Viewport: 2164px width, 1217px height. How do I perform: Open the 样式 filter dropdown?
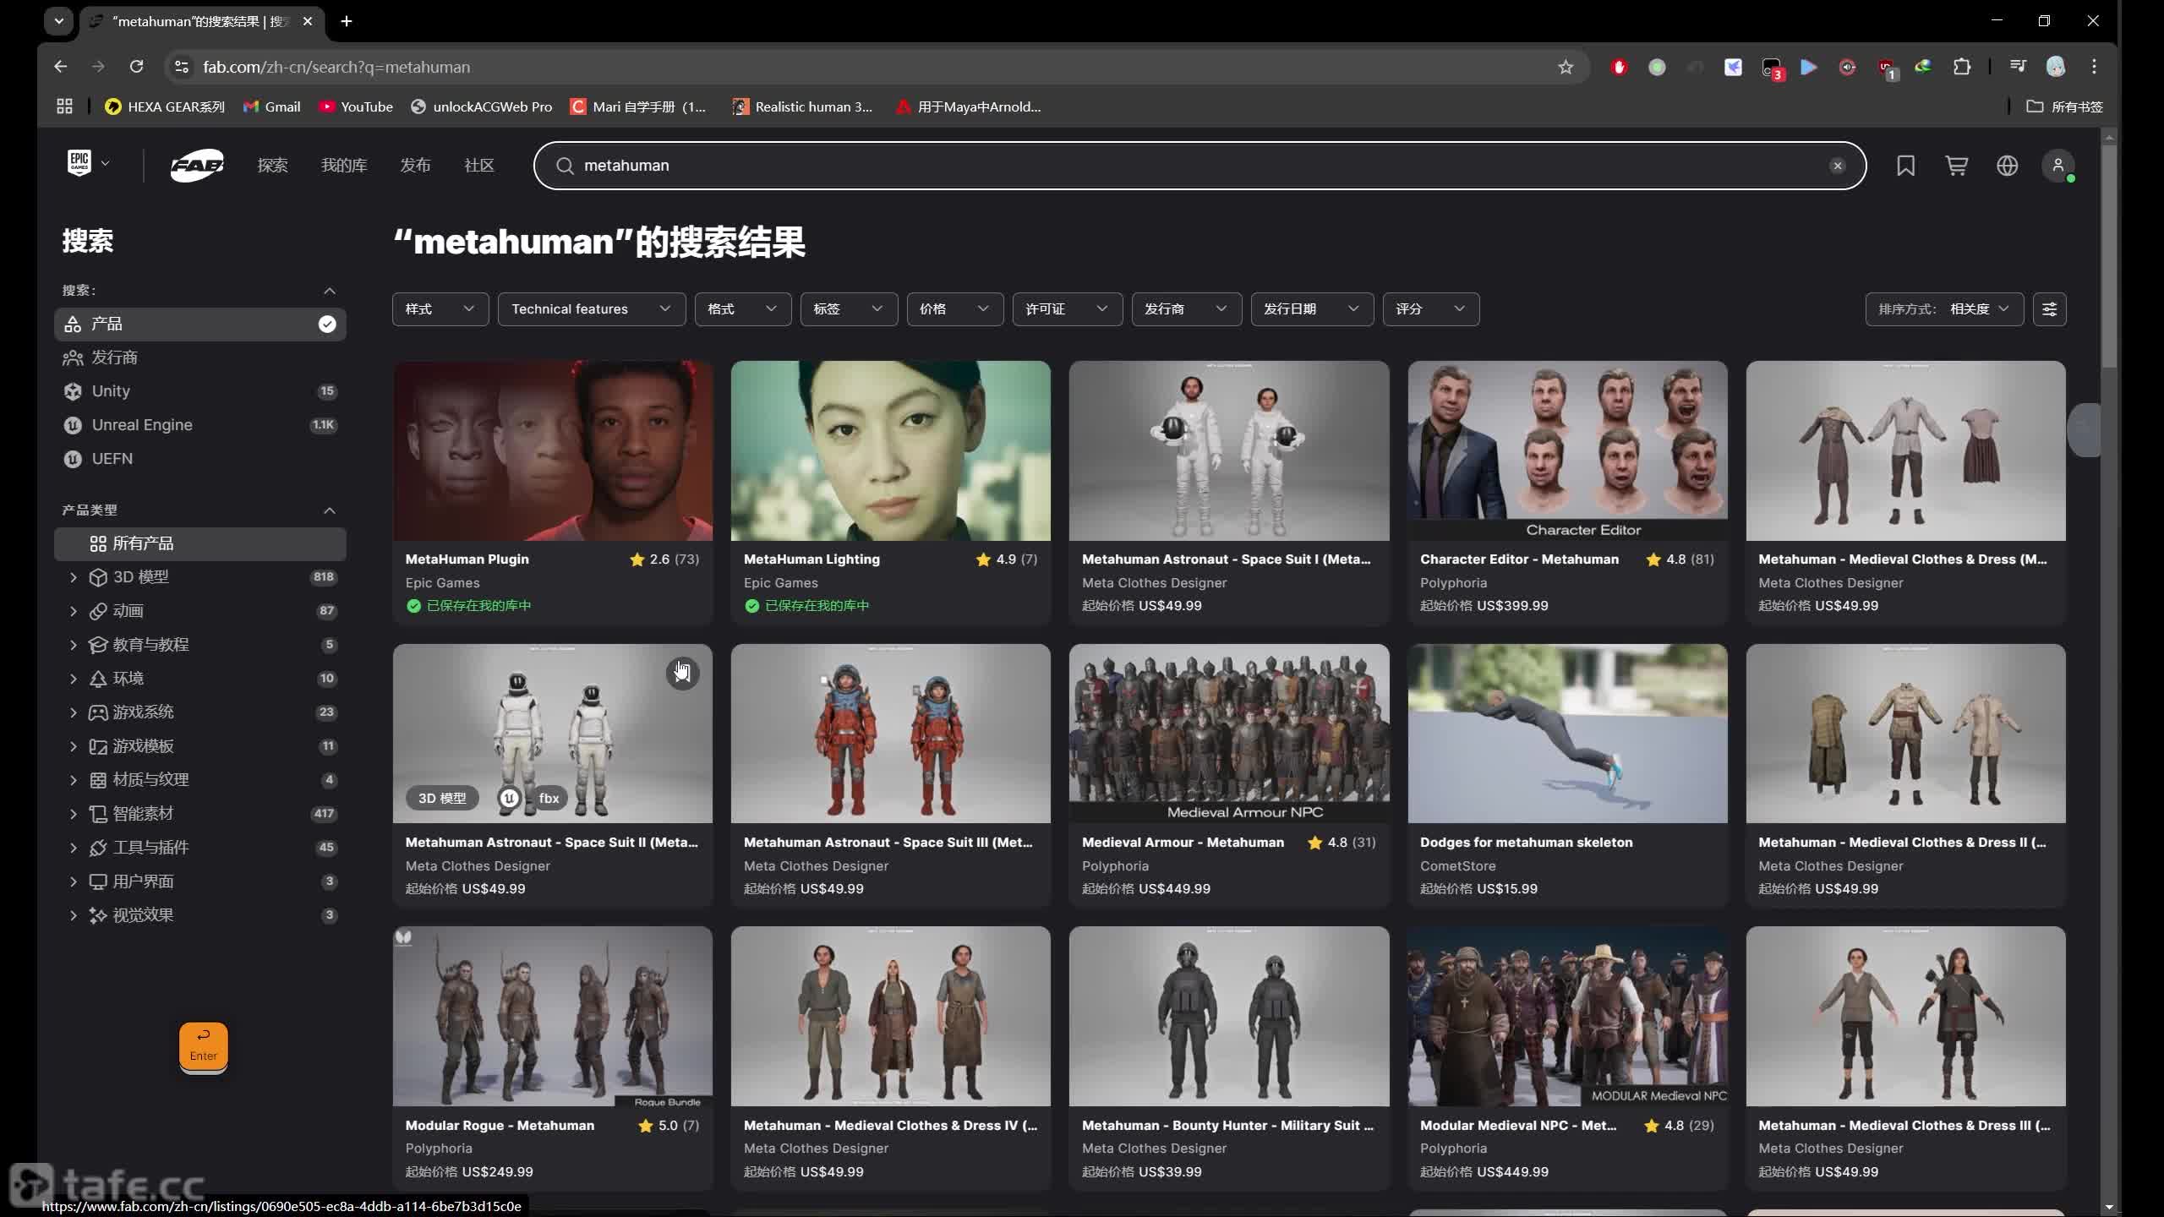tap(440, 309)
